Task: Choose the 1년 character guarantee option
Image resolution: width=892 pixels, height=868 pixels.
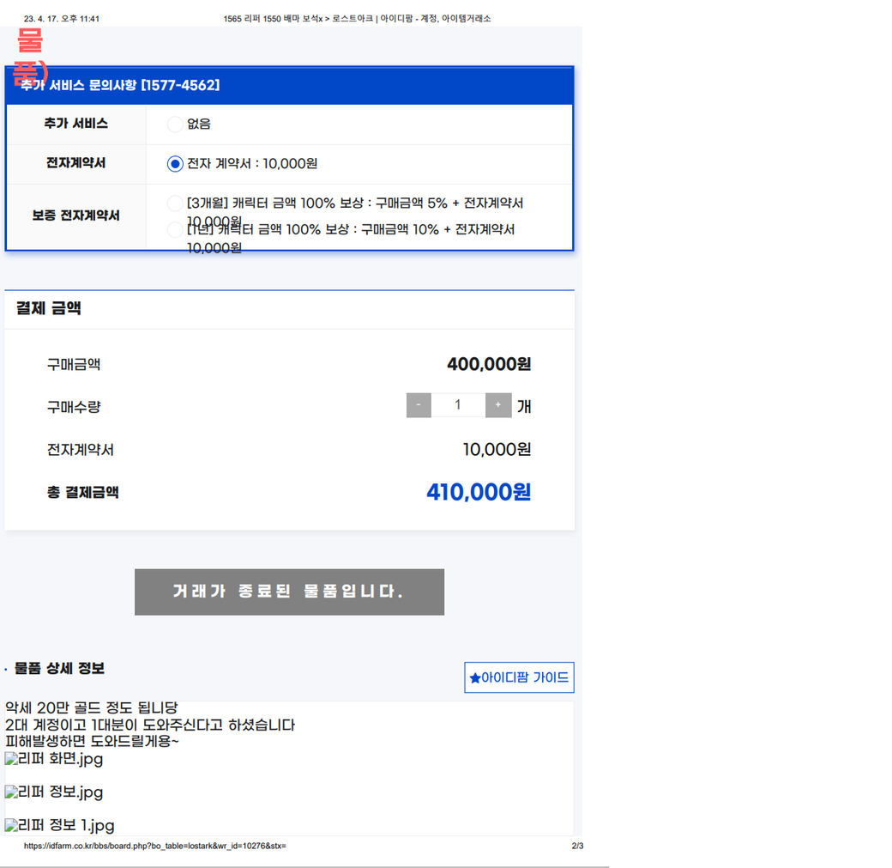Action: click(175, 230)
